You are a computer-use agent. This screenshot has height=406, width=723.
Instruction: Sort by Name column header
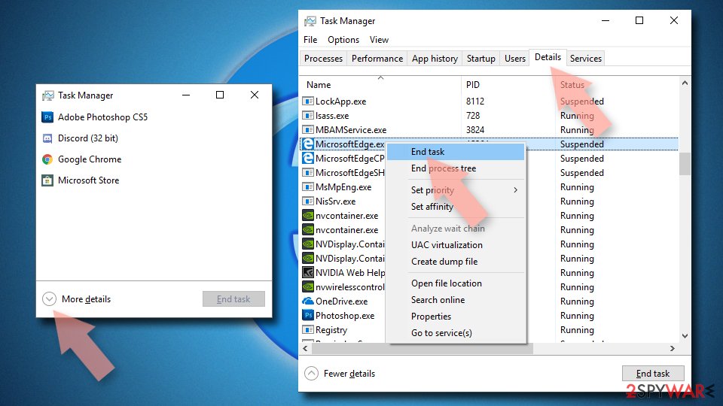[319, 85]
